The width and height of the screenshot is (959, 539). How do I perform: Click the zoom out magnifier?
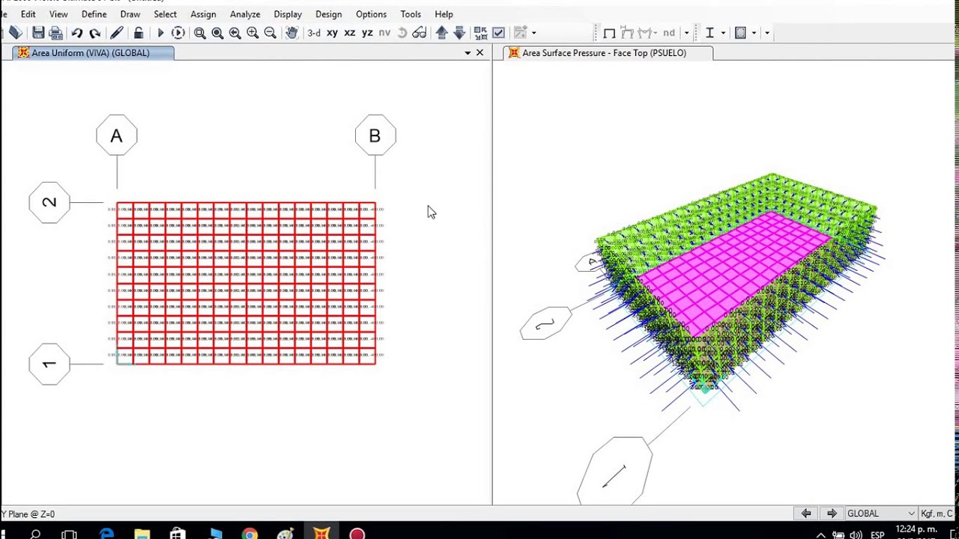[270, 33]
